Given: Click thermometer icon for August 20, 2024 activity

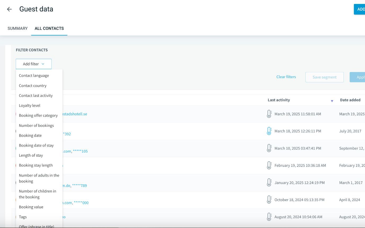Looking at the screenshot, I should tap(269, 217).
